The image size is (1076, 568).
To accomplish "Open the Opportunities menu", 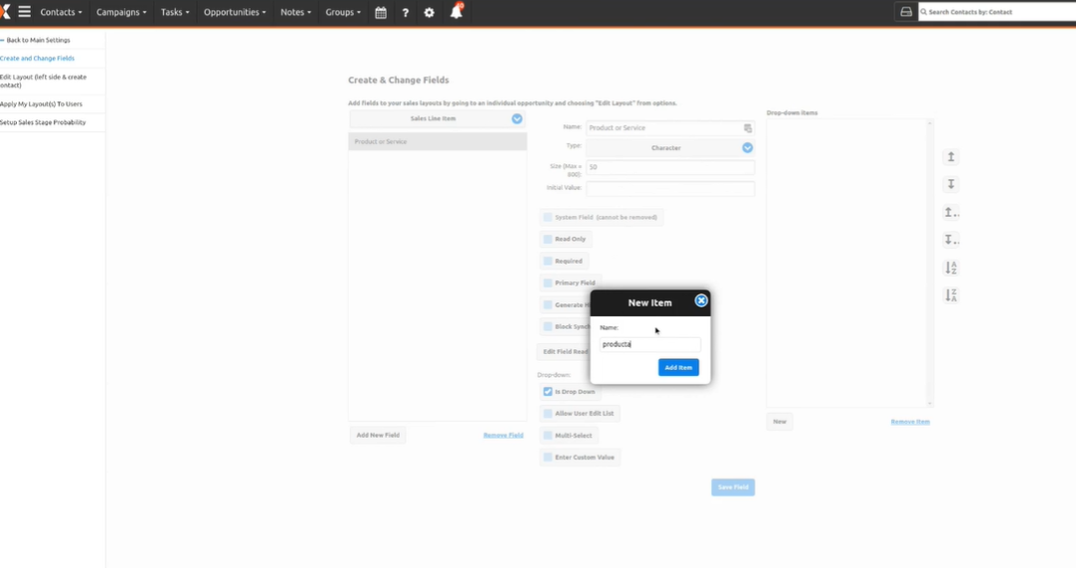I will pos(235,12).
